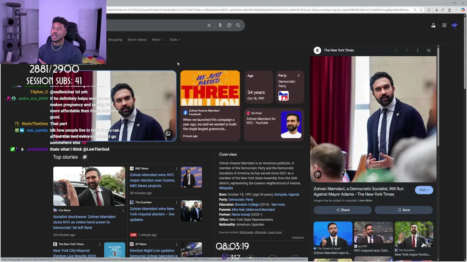Open Fox News Socialist shockwave headline
467x262 pixels.
tap(84, 222)
